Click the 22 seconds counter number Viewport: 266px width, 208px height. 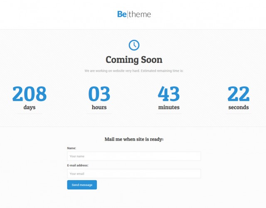point(239,94)
